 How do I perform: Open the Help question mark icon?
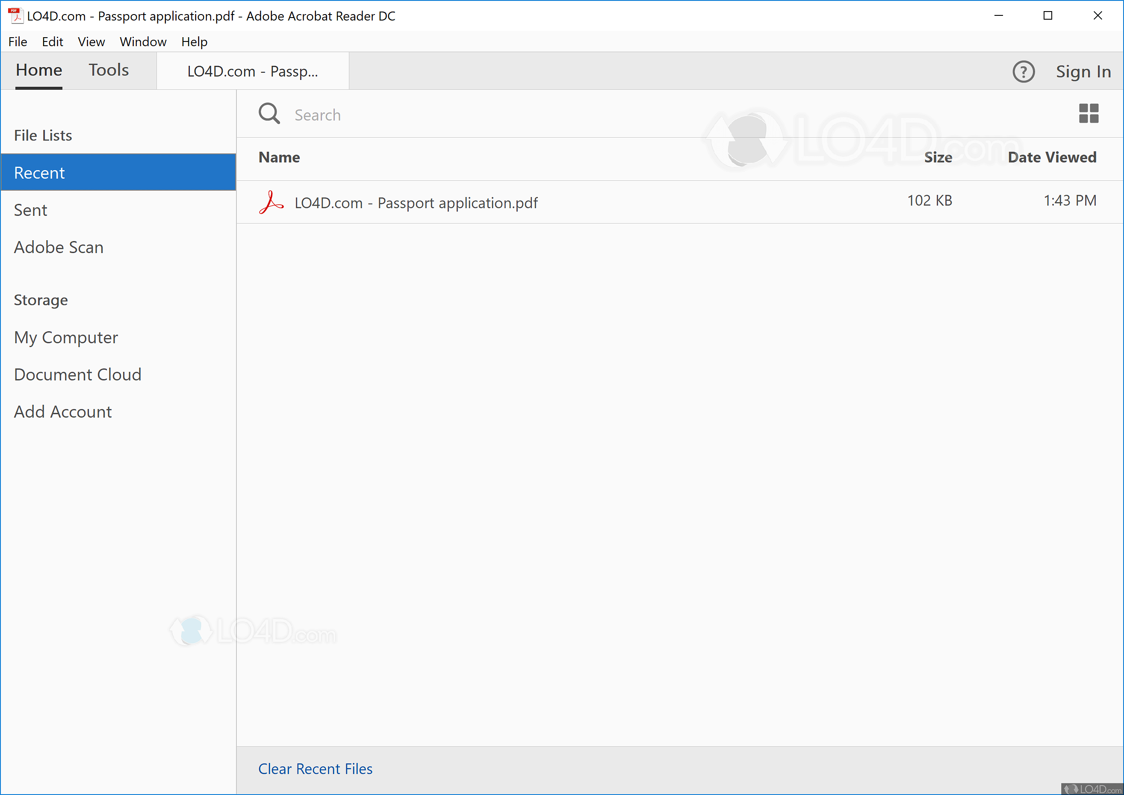tap(1023, 71)
